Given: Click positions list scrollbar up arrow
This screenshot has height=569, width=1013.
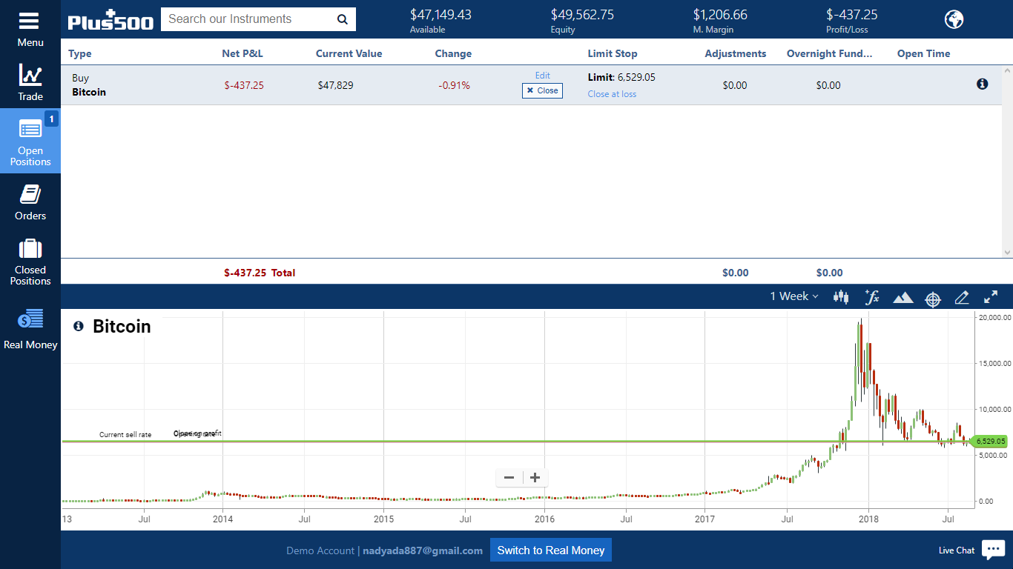Looking at the screenshot, I should click(x=1007, y=71).
